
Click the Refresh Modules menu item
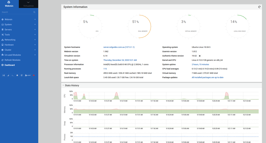pos(12,60)
